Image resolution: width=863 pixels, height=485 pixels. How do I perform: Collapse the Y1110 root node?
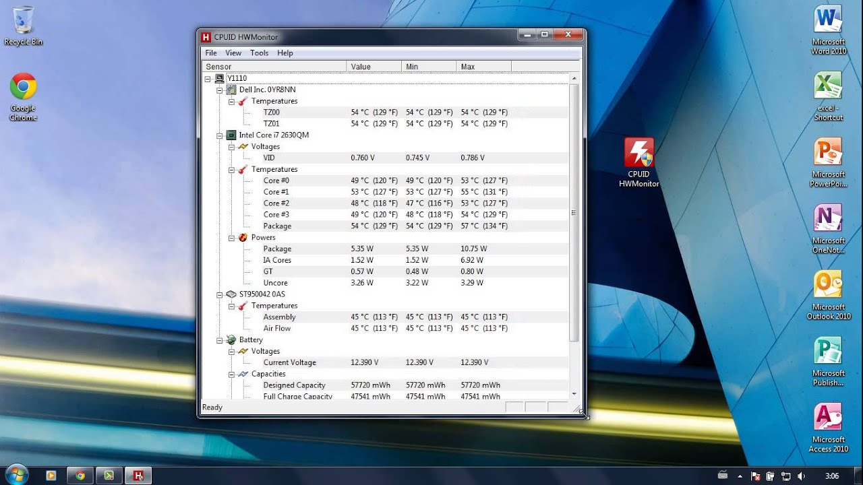coord(208,78)
